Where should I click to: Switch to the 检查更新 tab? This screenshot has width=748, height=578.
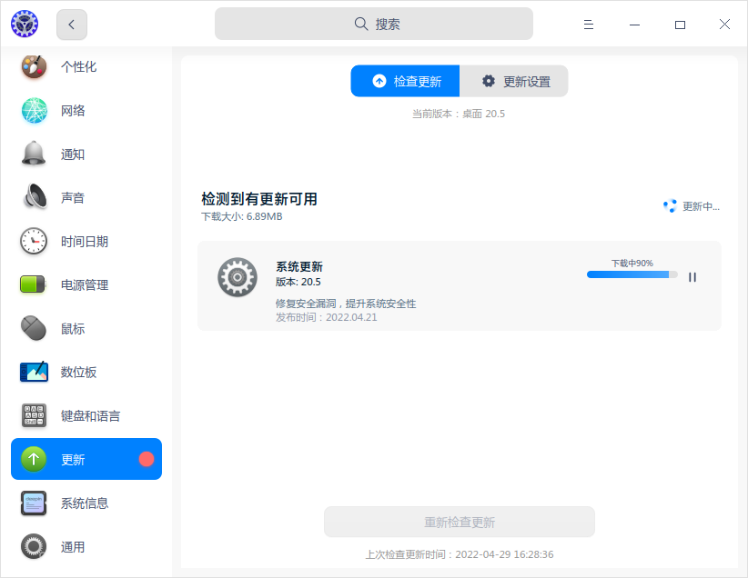[405, 81]
